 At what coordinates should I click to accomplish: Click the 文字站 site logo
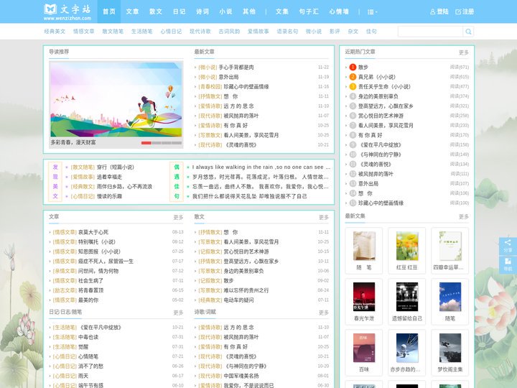[x=67, y=12]
